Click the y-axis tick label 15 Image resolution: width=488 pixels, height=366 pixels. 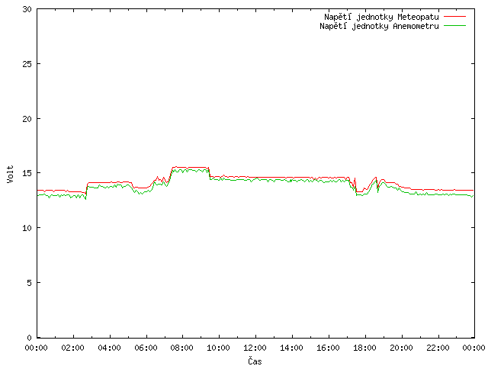pyautogui.click(x=27, y=173)
